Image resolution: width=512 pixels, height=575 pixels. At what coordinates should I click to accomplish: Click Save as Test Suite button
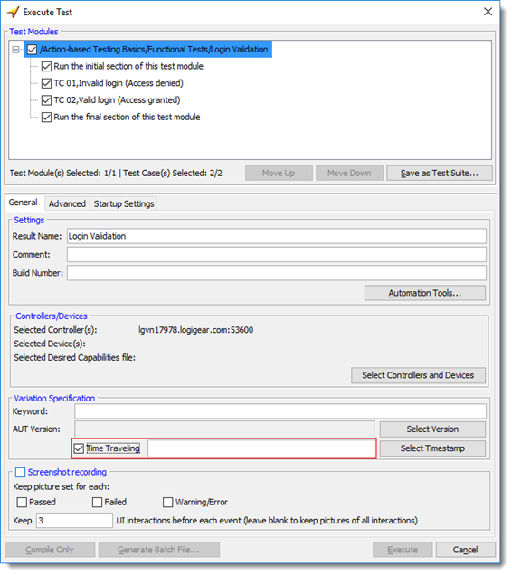(440, 173)
